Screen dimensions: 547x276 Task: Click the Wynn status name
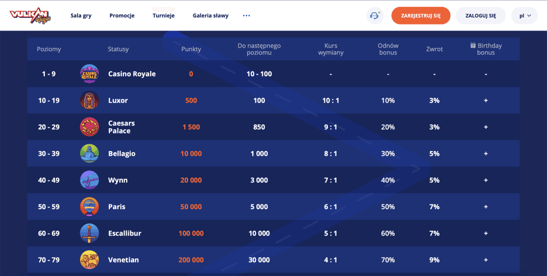[x=118, y=180]
